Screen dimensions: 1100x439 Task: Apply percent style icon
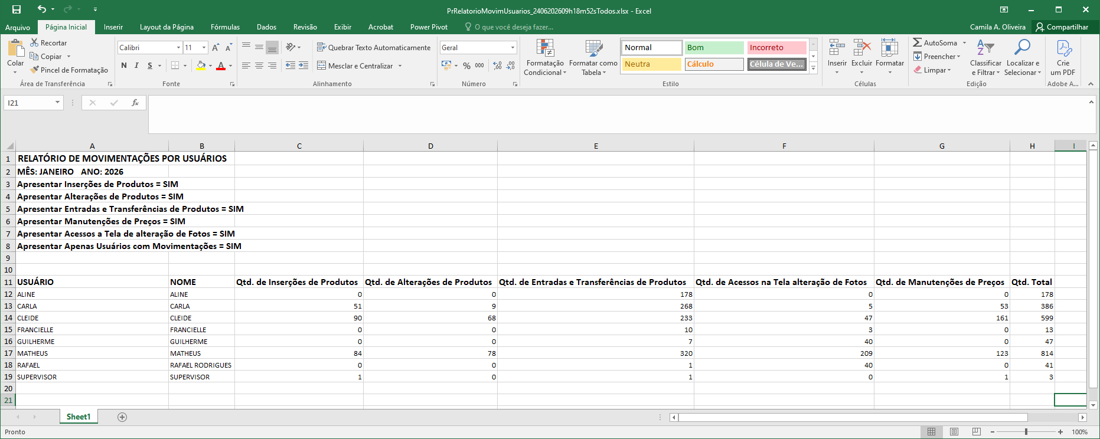[466, 65]
